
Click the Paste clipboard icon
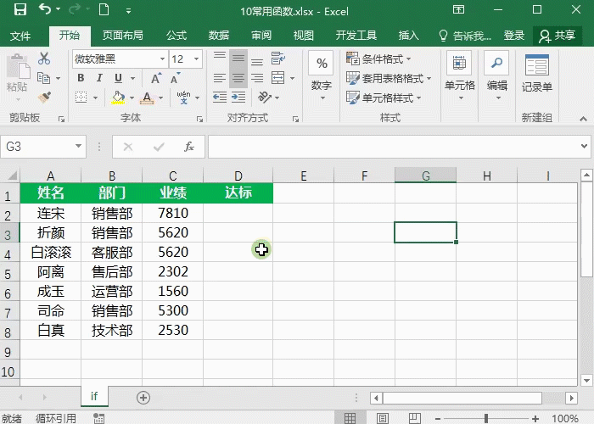(x=18, y=67)
